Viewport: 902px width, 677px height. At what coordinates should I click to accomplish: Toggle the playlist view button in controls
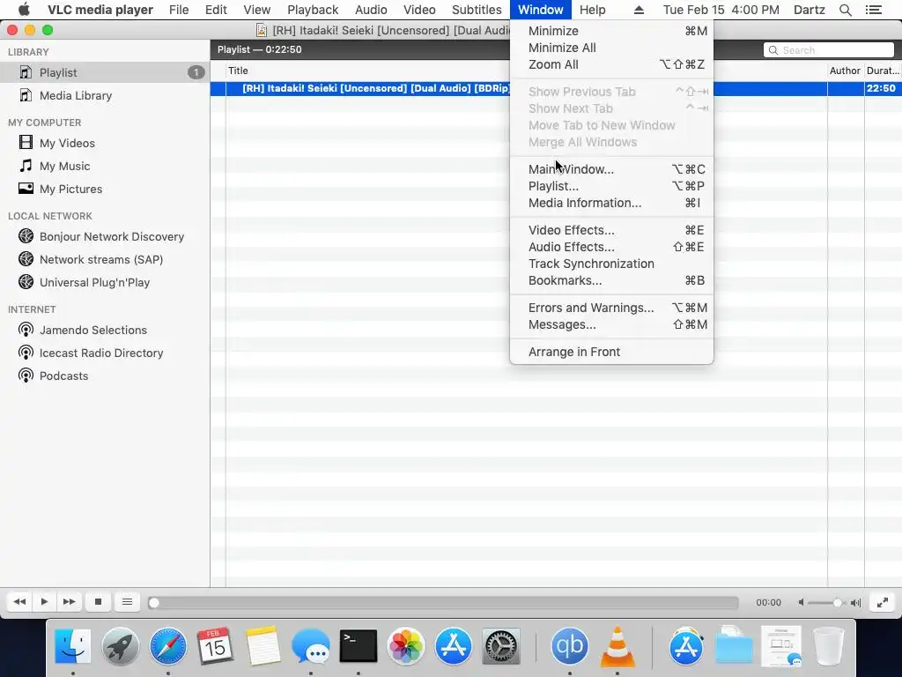tap(127, 602)
